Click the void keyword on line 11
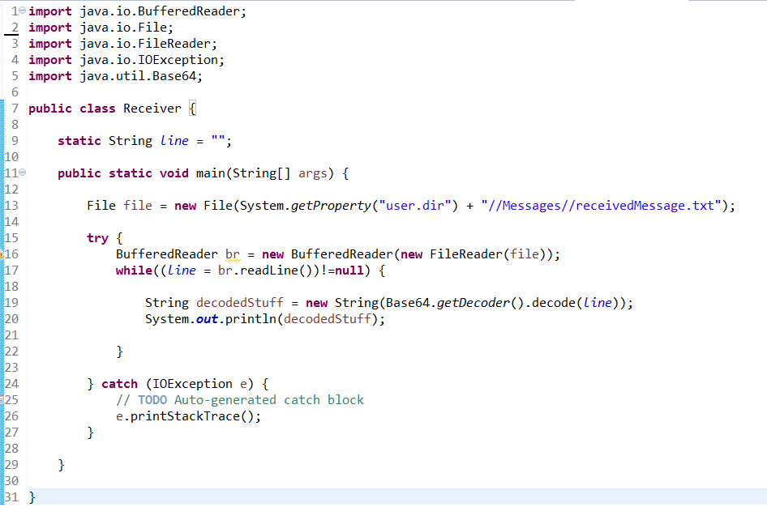This screenshot has height=507, width=767. point(174,173)
